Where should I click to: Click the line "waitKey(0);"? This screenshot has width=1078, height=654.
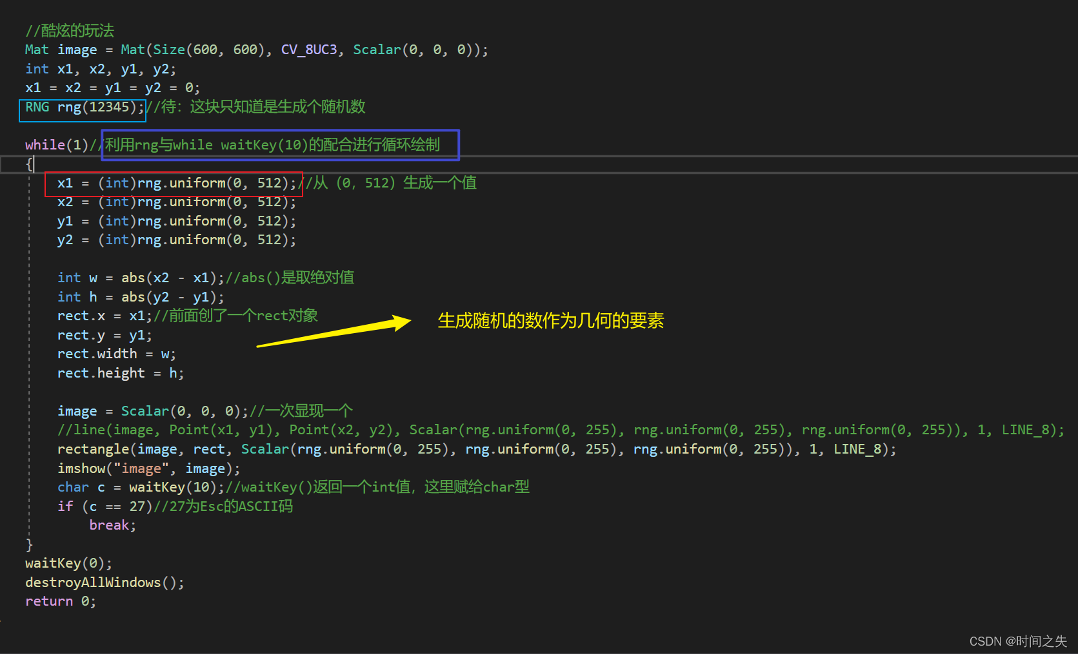(69, 563)
